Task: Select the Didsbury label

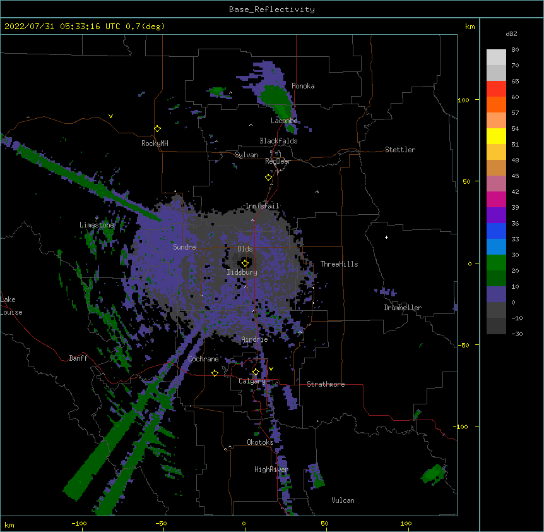Action: point(242,272)
